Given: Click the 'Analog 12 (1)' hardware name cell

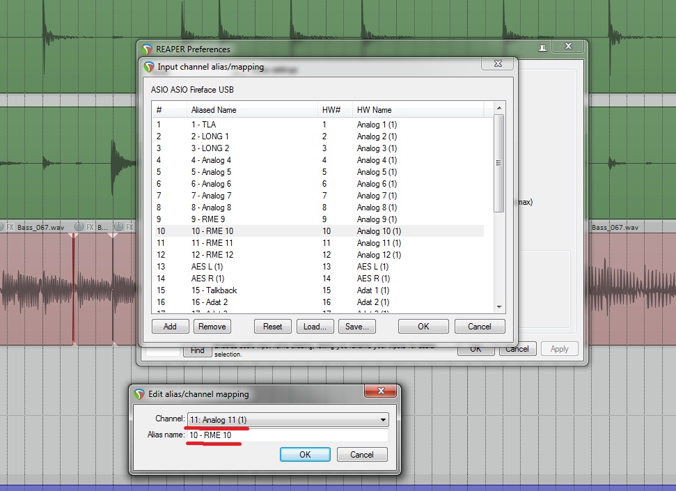Looking at the screenshot, I should 379,255.
